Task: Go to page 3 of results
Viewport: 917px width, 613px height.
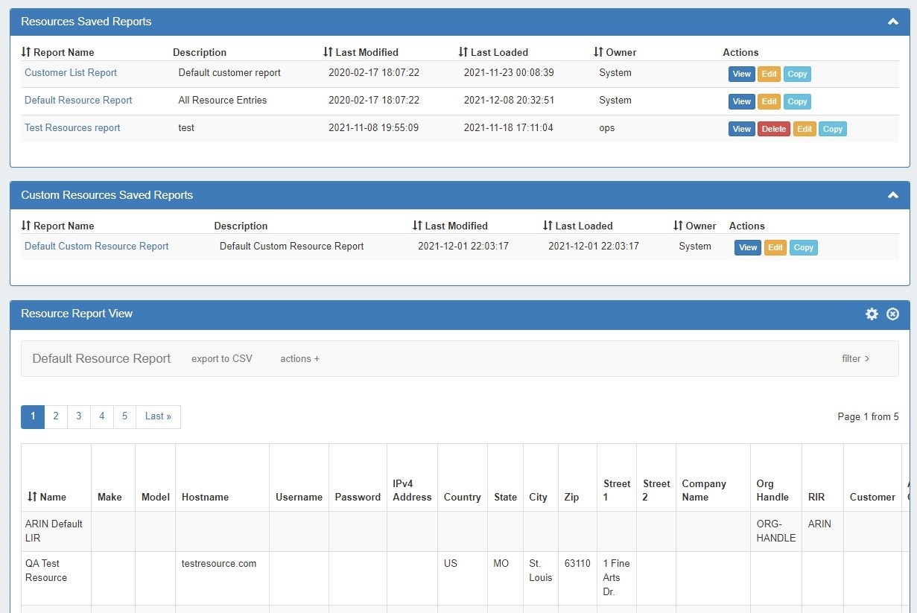Action: click(79, 416)
